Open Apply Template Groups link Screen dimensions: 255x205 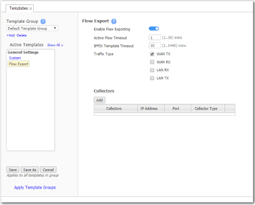35,188
